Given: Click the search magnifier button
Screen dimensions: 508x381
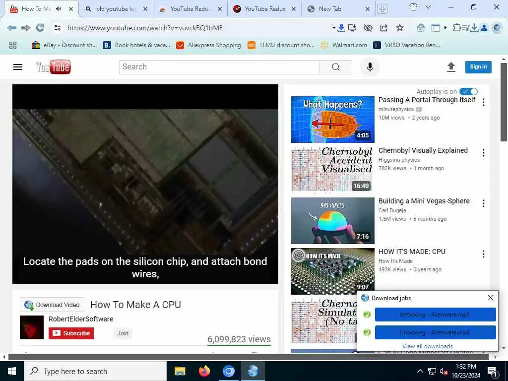Looking at the screenshot, I should point(336,67).
